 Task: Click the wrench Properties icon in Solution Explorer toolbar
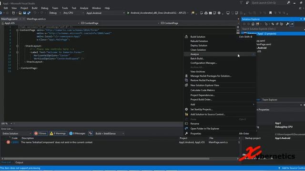287,24
